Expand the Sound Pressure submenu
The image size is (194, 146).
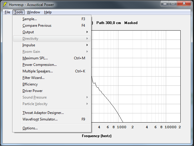(x=52, y=97)
